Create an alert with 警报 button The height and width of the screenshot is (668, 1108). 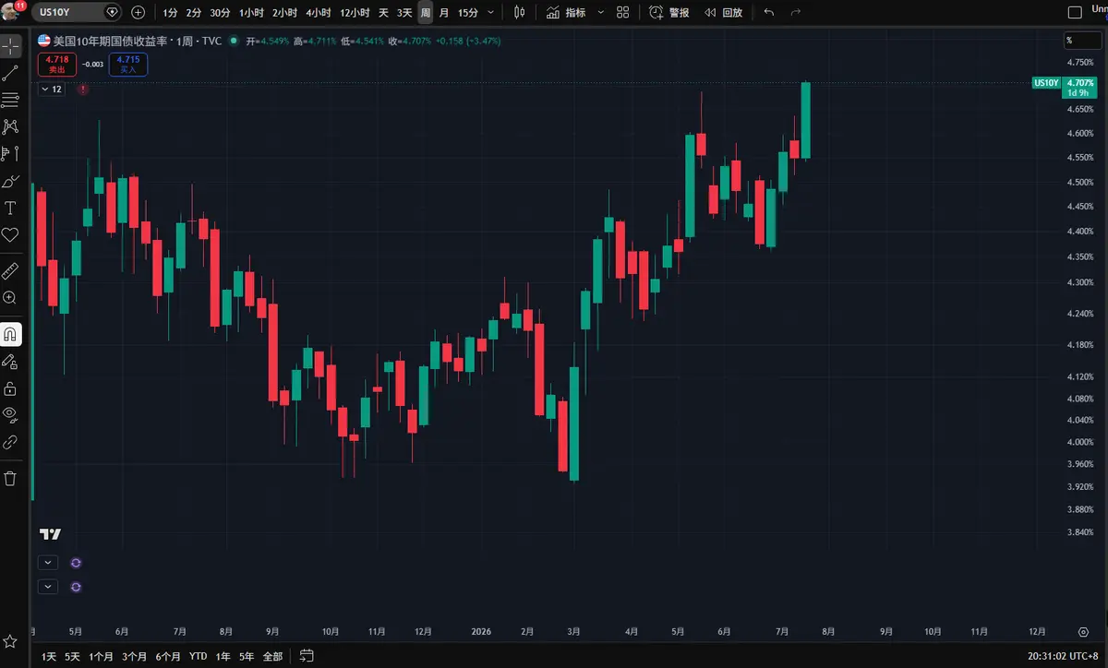click(669, 13)
